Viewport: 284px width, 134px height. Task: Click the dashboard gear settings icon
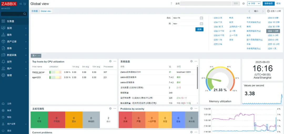point(243,4)
